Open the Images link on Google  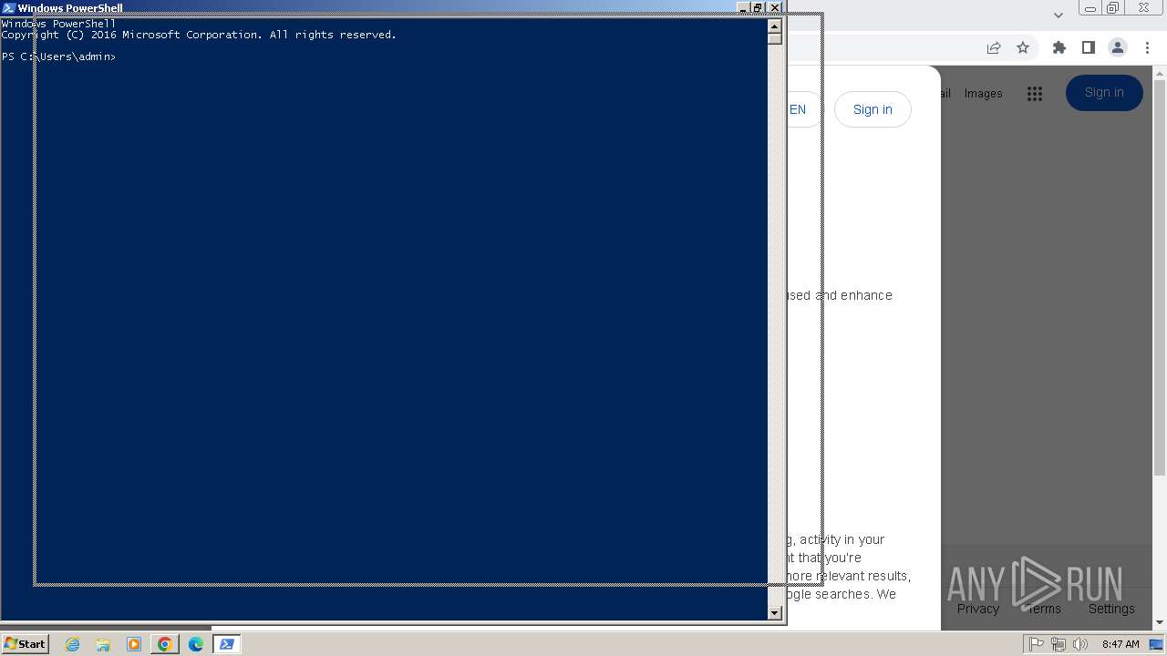tap(983, 93)
